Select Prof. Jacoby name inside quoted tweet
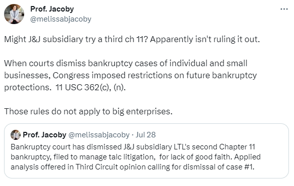This screenshot has width=294, height=186. point(44,135)
